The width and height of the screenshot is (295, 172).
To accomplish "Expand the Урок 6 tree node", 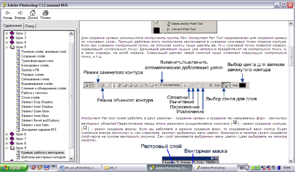I will [x=7, y=134].
